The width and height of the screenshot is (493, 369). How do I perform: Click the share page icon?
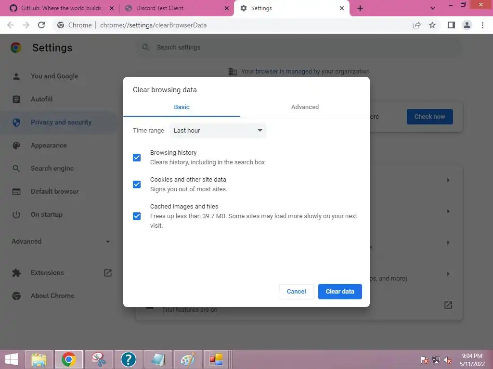[x=417, y=25]
